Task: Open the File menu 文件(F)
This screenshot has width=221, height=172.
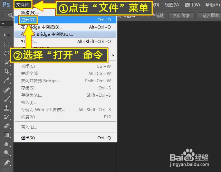Action: point(23,5)
